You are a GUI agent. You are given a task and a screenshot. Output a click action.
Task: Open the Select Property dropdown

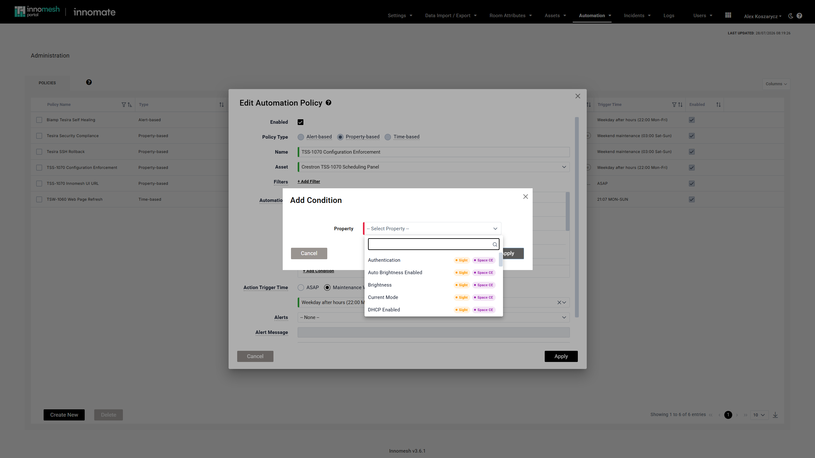click(x=432, y=229)
